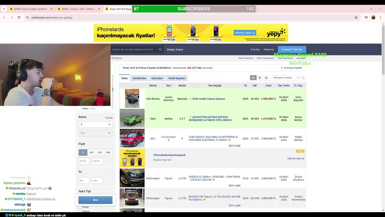The height and width of the screenshot is (217, 385).
Task: Open the site information icon in address bar
Action: coord(27,17)
